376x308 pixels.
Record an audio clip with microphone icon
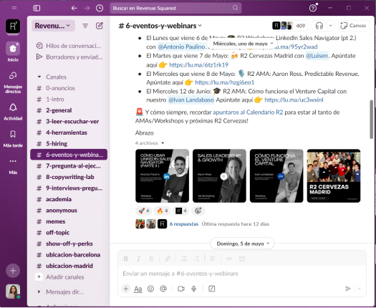(194, 289)
